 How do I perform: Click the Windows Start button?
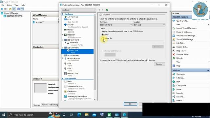click(x=4, y=115)
